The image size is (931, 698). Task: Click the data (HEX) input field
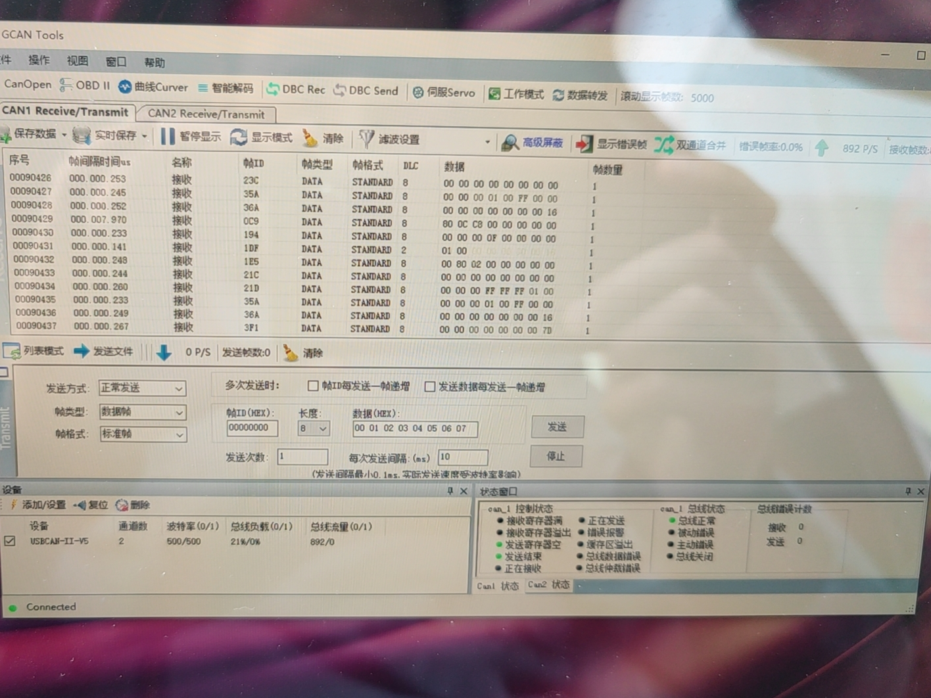(414, 429)
